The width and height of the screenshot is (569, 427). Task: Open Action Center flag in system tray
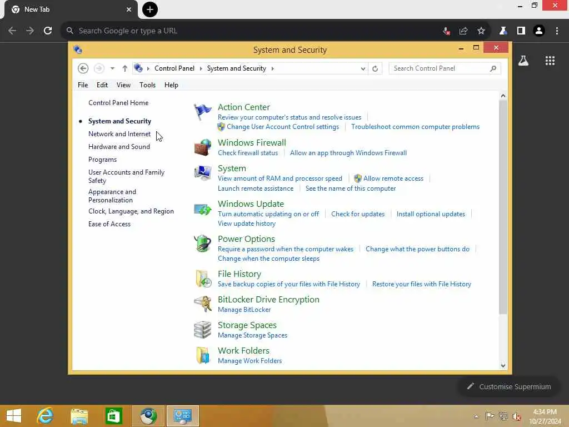(x=490, y=416)
